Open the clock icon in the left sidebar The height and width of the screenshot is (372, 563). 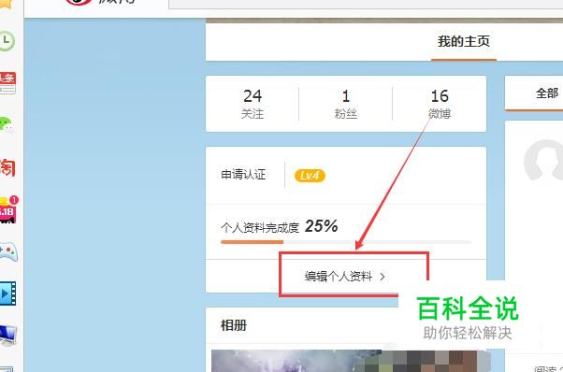[x=7, y=41]
